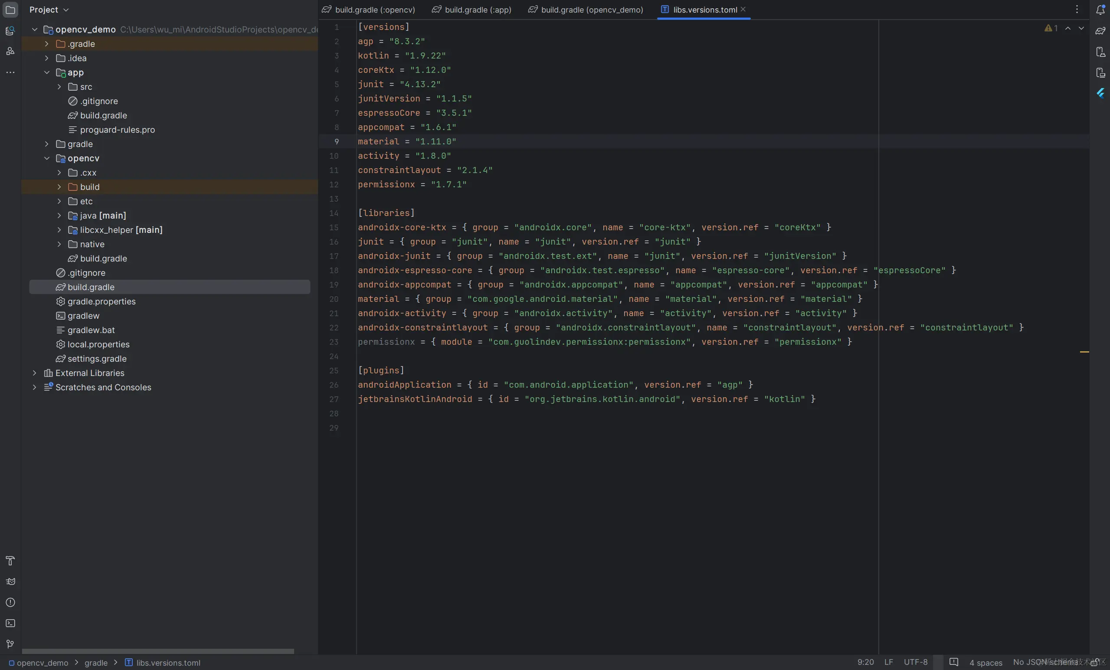1110x670 pixels.
Task: Open the Project tool window icon
Action: [10, 10]
